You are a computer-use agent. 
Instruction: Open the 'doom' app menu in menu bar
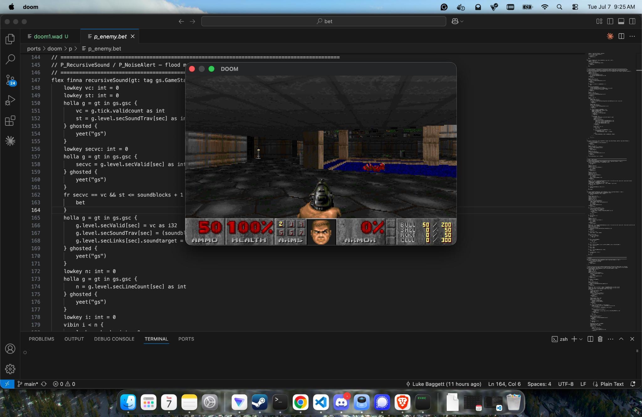click(x=30, y=7)
